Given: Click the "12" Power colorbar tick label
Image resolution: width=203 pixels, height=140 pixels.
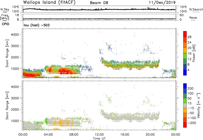Looking at the screenshot, I should (x=189, y=59).
